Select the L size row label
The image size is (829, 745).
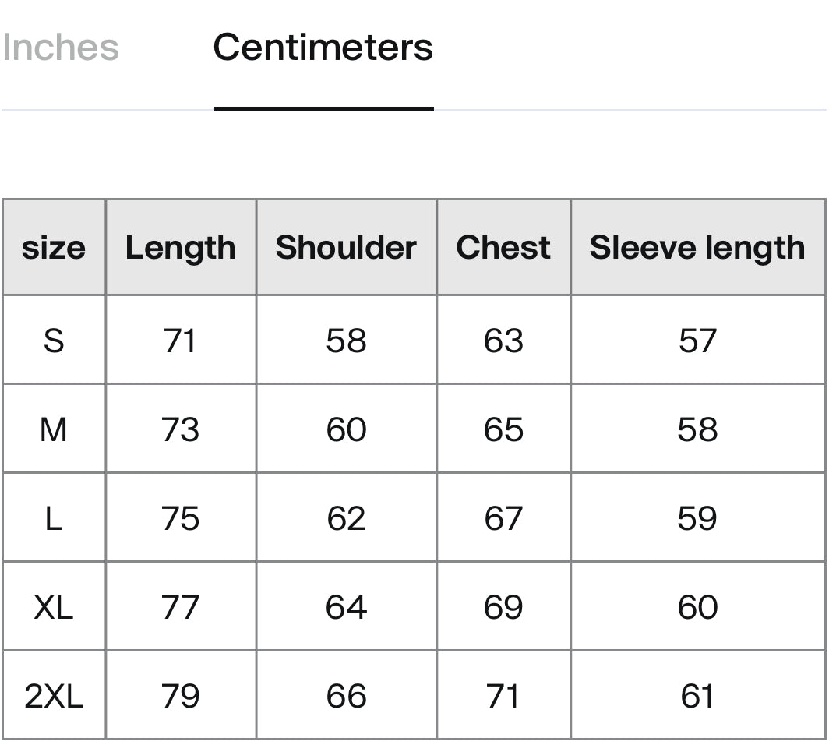point(54,517)
